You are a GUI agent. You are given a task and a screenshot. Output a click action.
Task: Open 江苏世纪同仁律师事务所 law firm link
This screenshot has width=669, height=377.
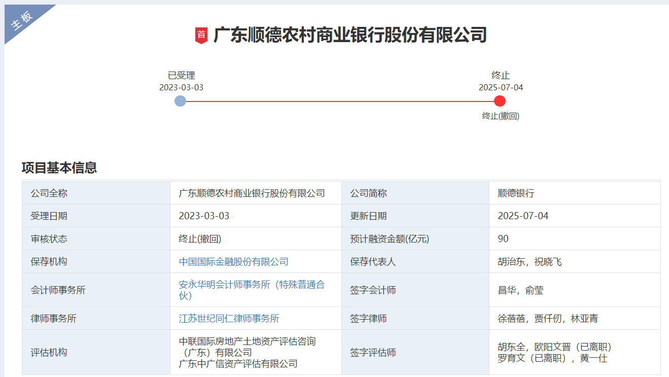pyautogui.click(x=229, y=319)
